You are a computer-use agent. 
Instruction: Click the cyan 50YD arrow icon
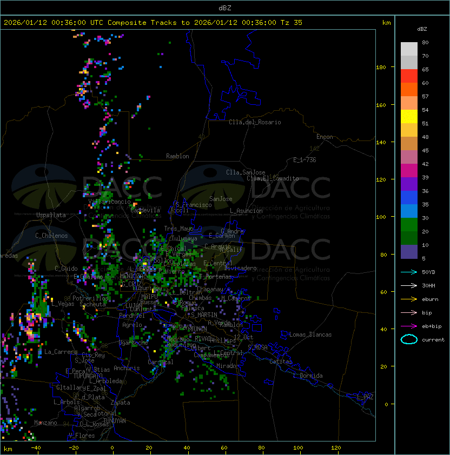[409, 272]
